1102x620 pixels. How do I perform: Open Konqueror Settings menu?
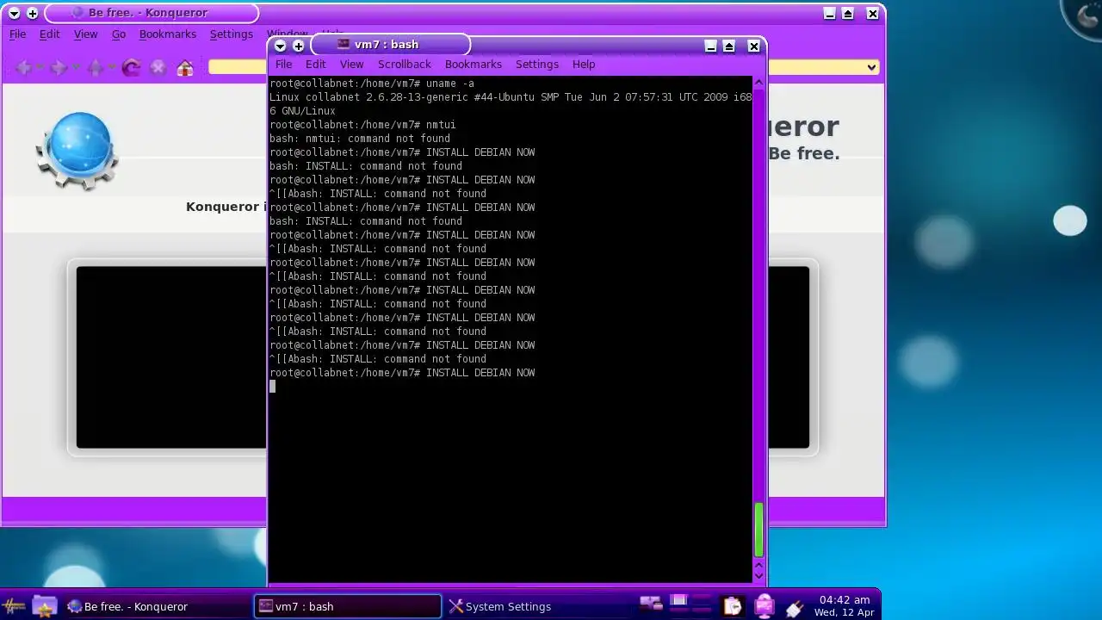point(232,34)
